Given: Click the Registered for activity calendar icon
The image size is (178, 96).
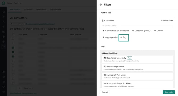Looking at the screenshot, I should [105, 58].
